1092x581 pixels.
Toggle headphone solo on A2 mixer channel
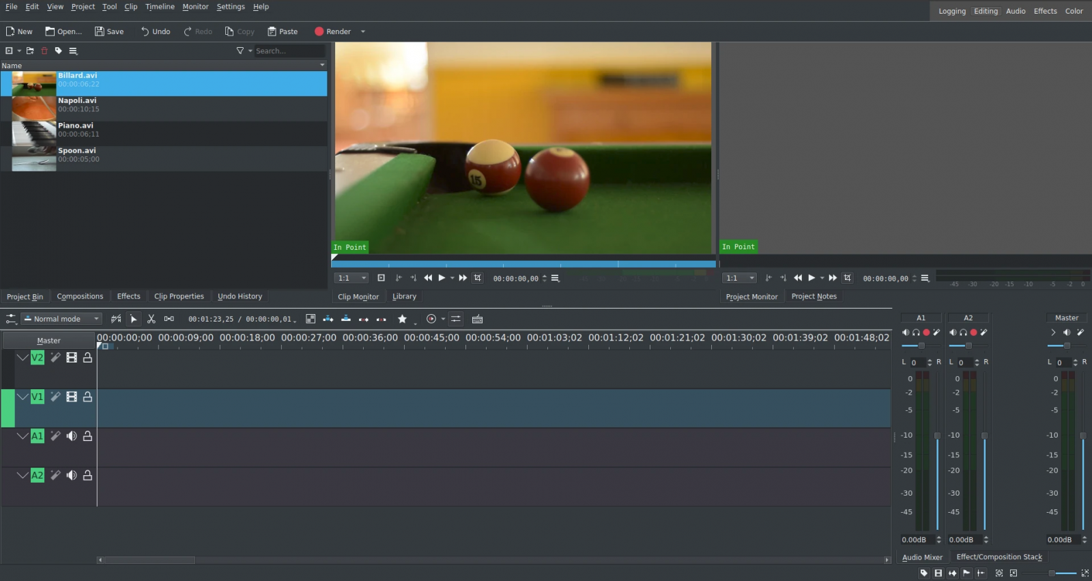click(963, 332)
